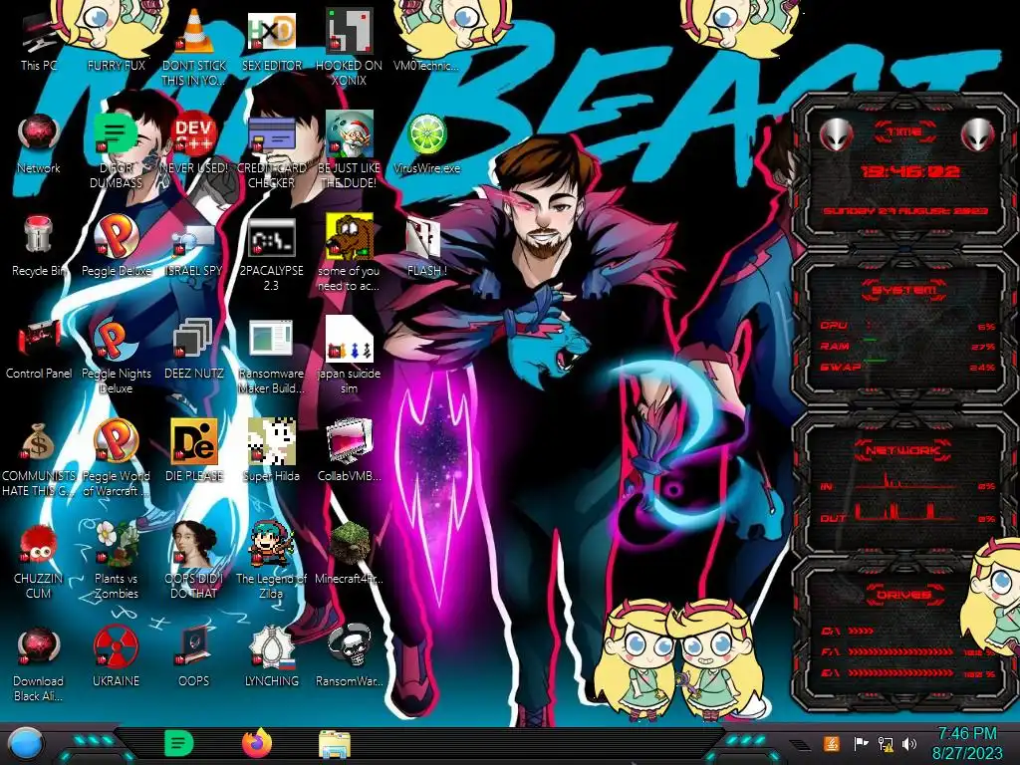Open the Action Center flag tray icon
Viewport: 1020px width, 765px height.
pyautogui.click(x=861, y=743)
